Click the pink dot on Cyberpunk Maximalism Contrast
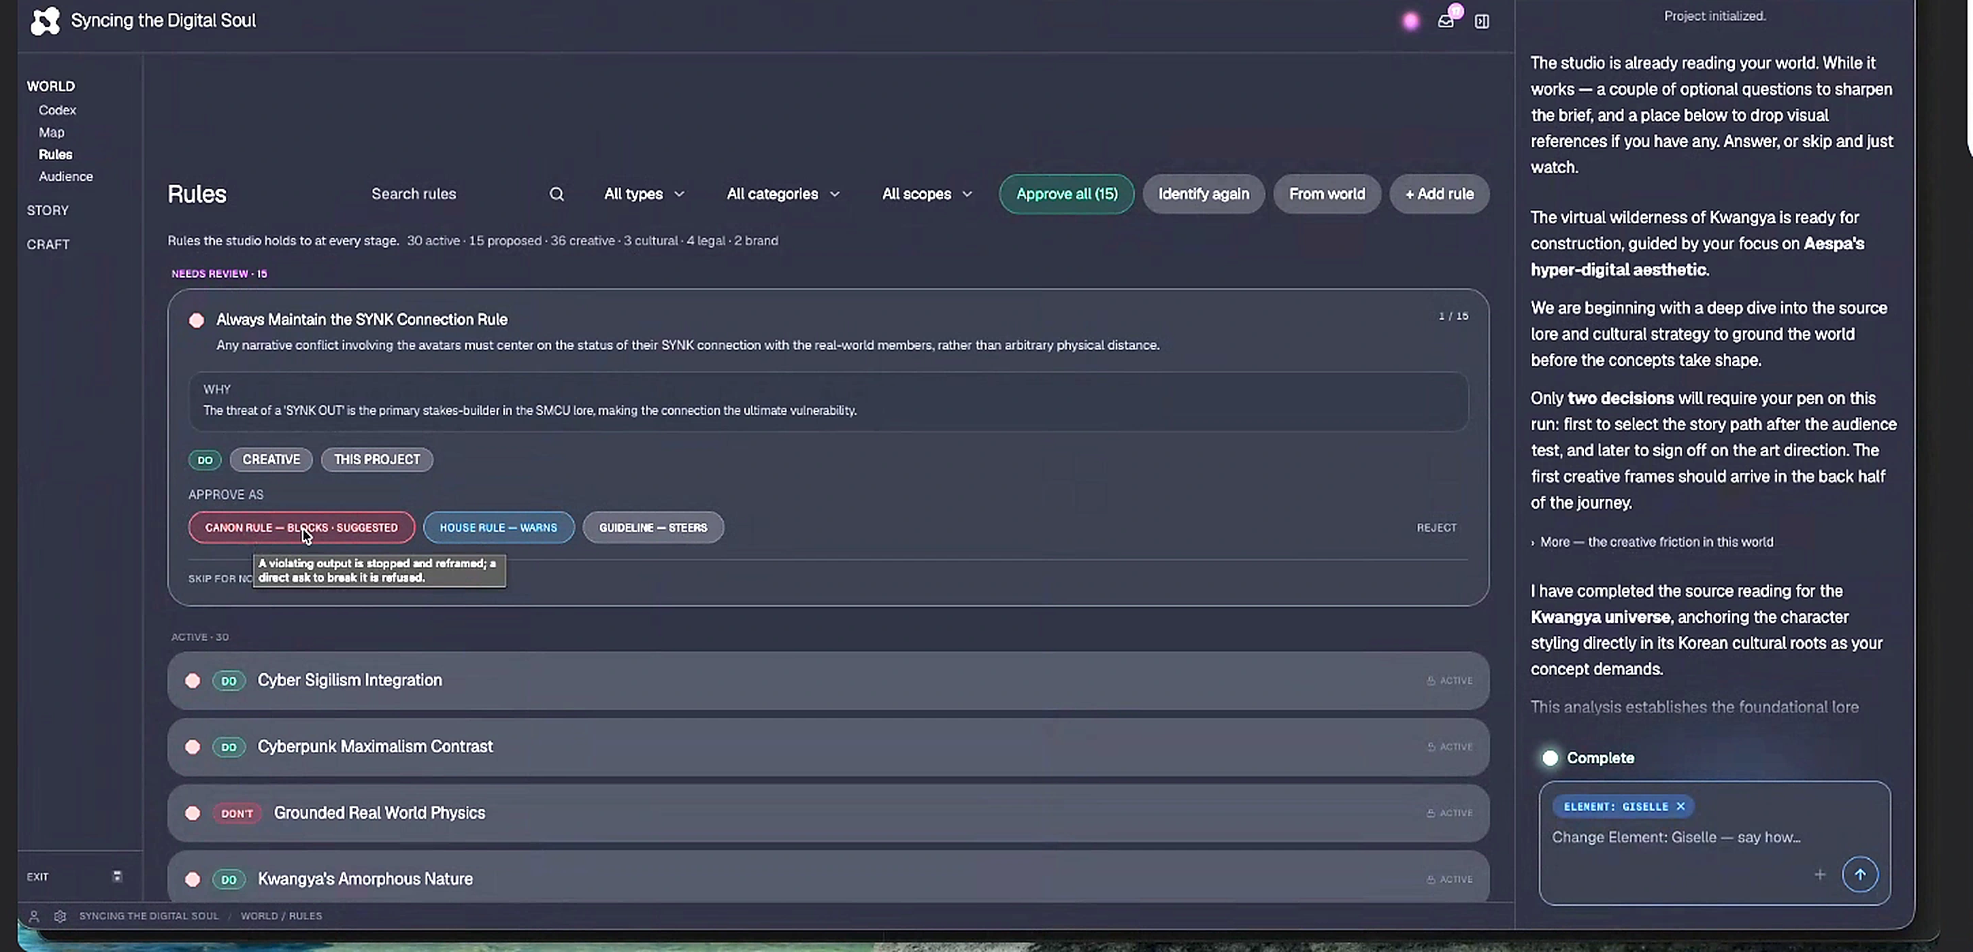 tap(193, 747)
